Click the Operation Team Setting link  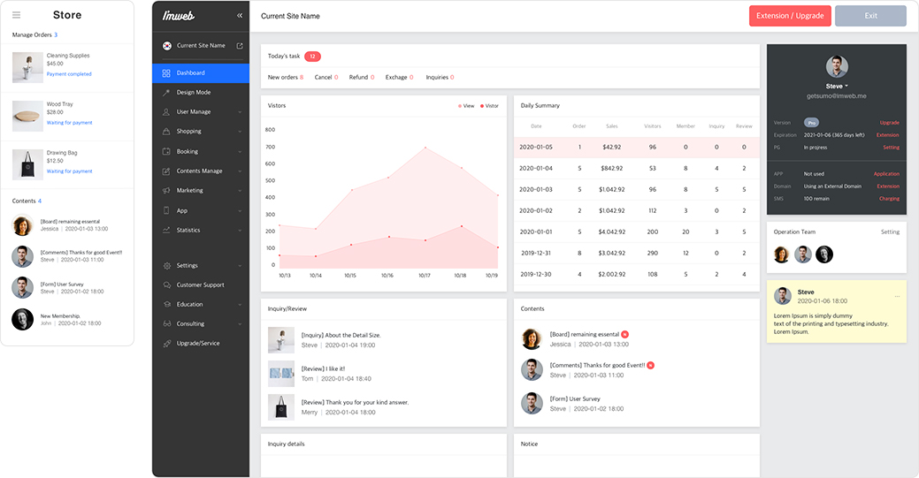pyautogui.click(x=890, y=232)
